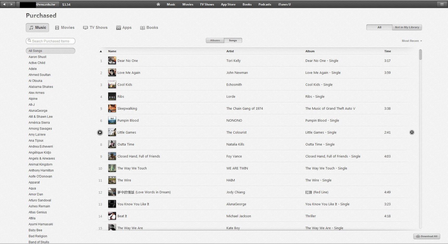Click the Cool Kids album artwork
The width and height of the screenshot is (448, 244).
(112, 84)
